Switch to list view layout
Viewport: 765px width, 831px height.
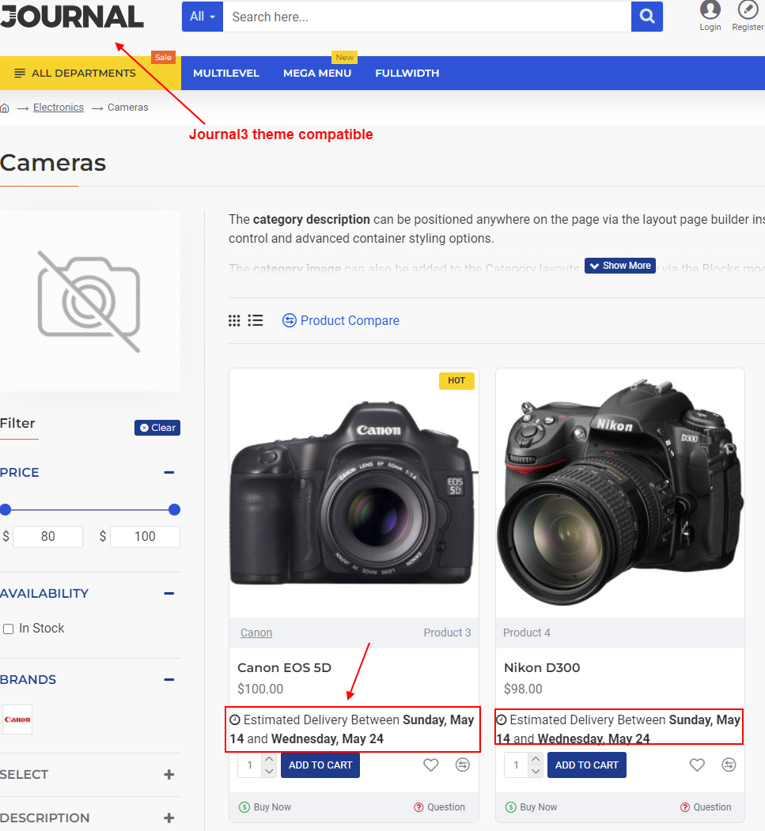tap(256, 321)
